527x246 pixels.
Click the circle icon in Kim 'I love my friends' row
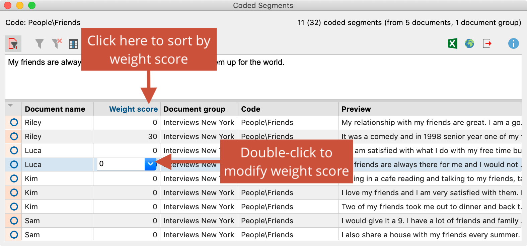click(14, 193)
